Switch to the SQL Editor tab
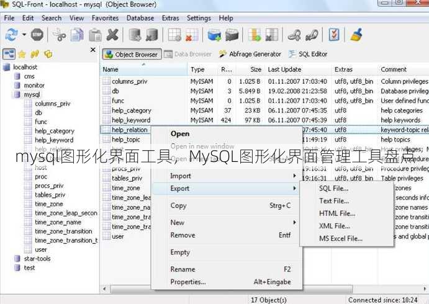 308,54
